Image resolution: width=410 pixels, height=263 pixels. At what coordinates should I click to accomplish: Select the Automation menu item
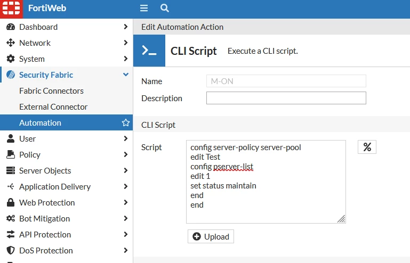tap(67, 122)
